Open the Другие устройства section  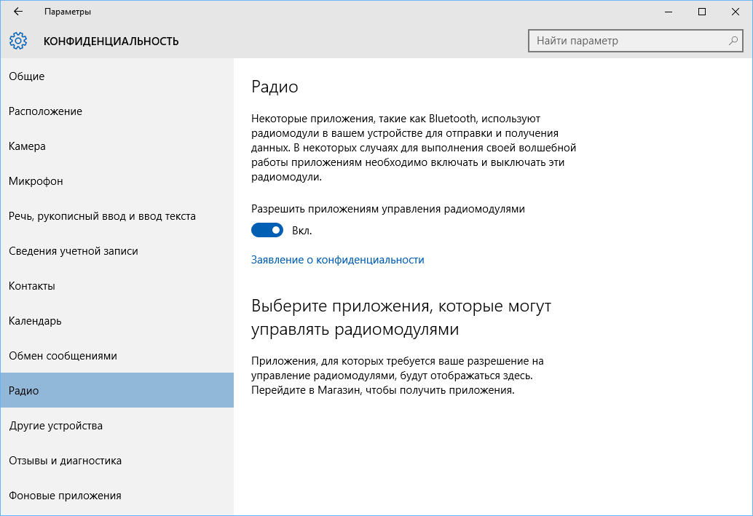point(55,426)
